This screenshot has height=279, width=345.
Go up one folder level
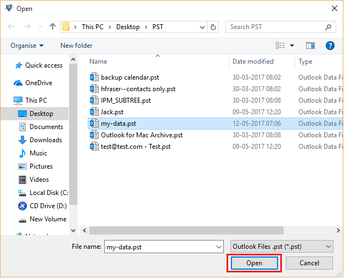[x=53, y=27]
